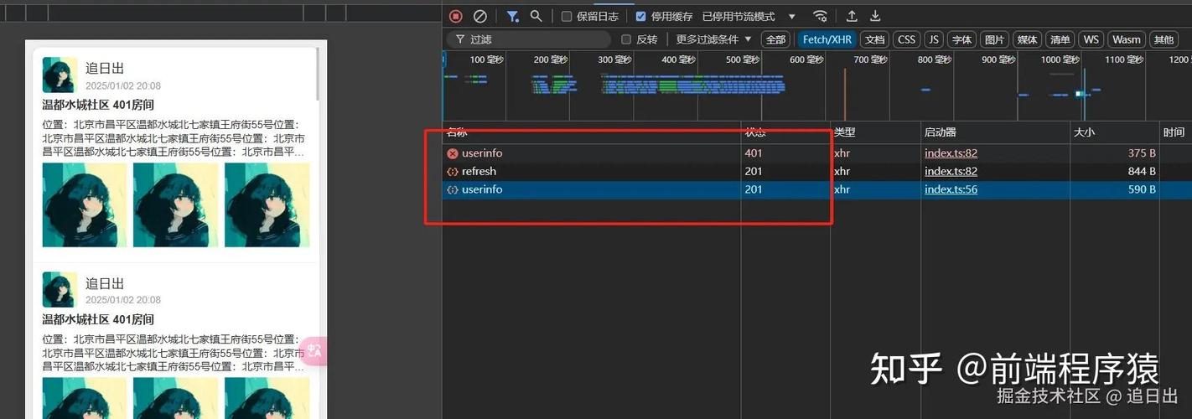Open index.ts:82 link in userinfo 401 row
This screenshot has width=1192, height=419.
point(951,153)
